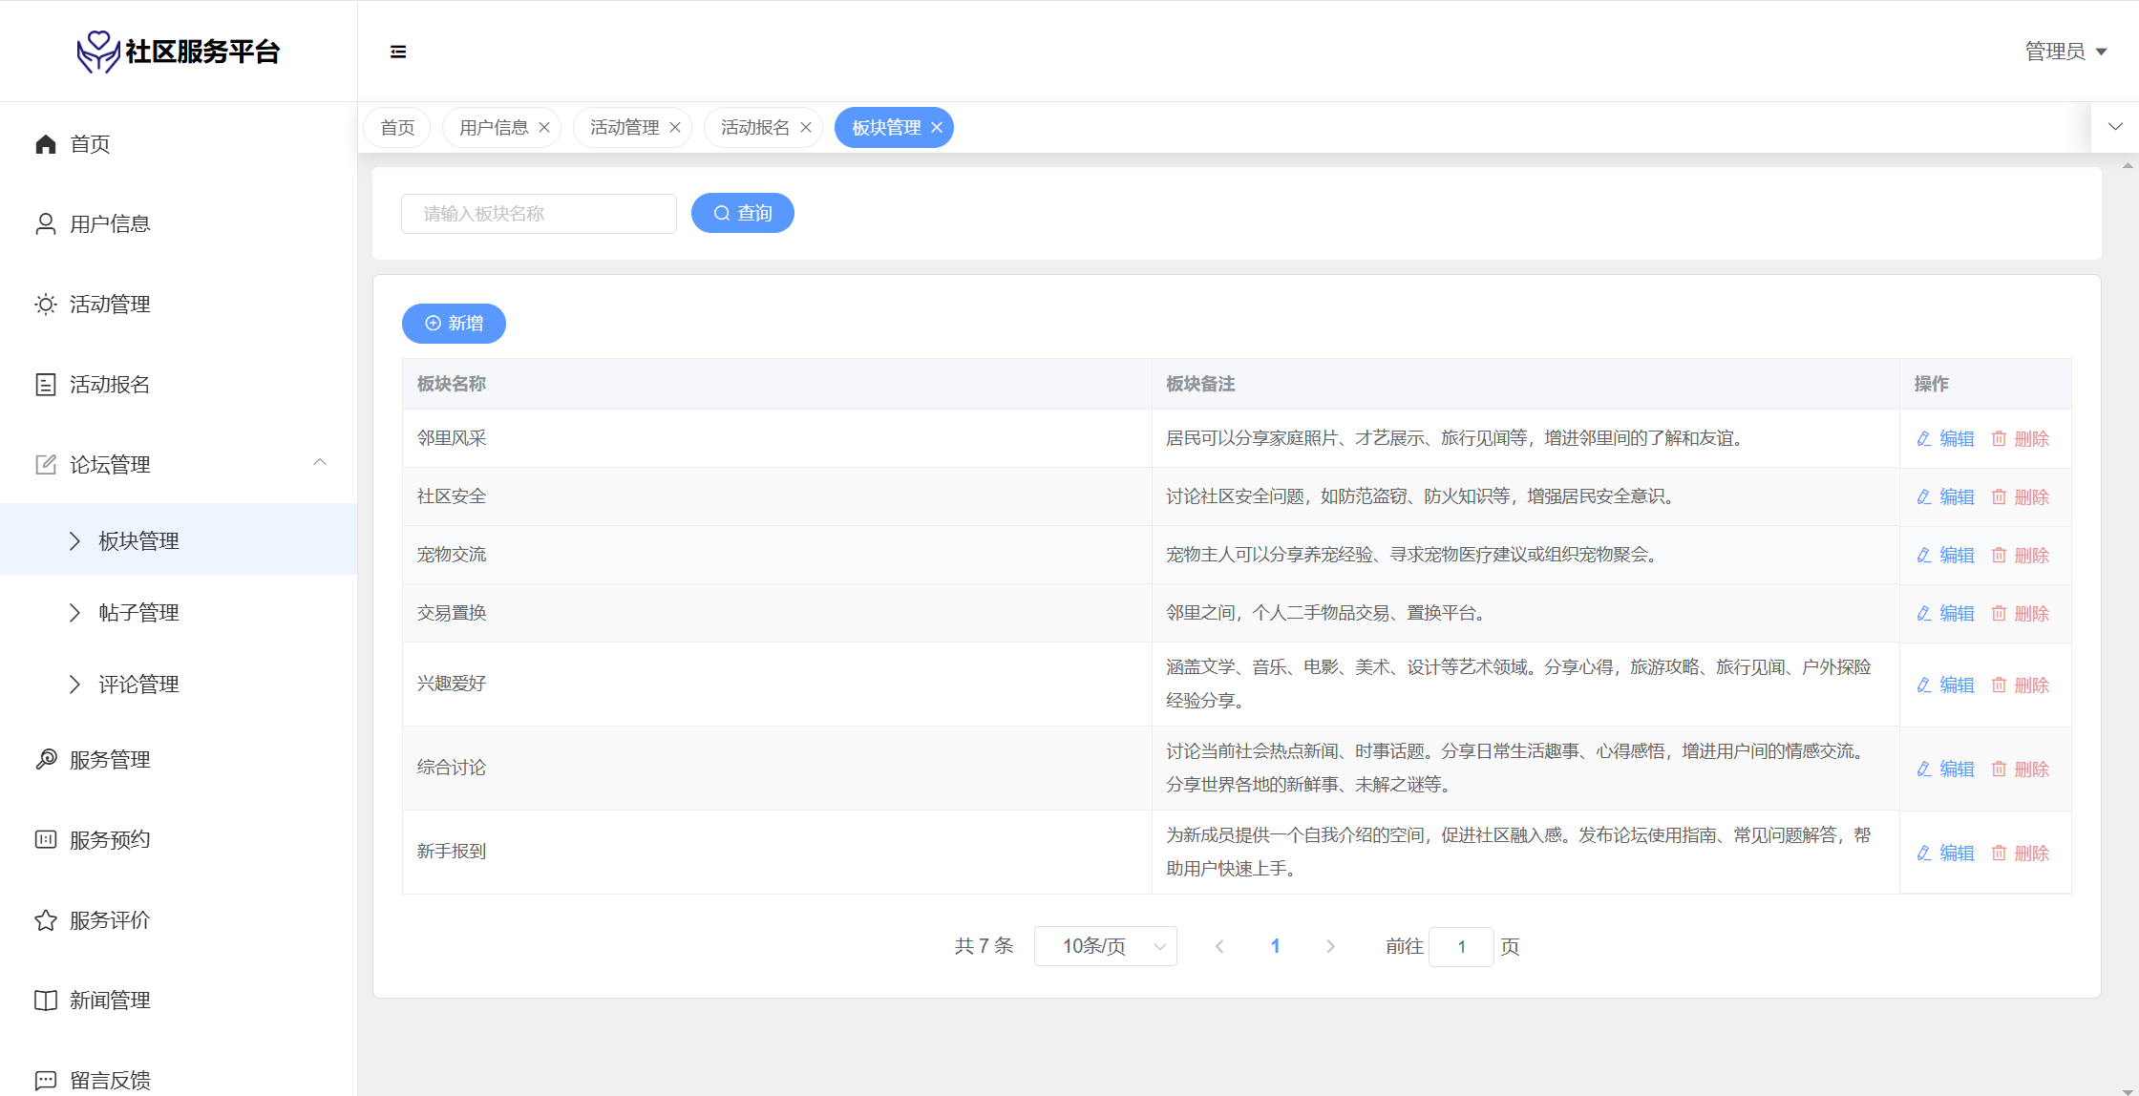This screenshot has height=1096, width=2139.
Task: Switch to the 活动管理 tab
Action: pos(625,128)
